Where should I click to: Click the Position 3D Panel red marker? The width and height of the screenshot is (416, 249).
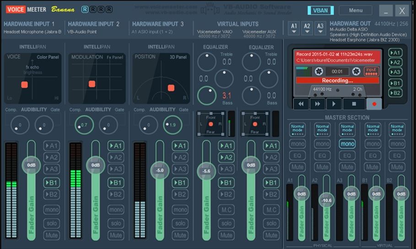(x=171, y=88)
